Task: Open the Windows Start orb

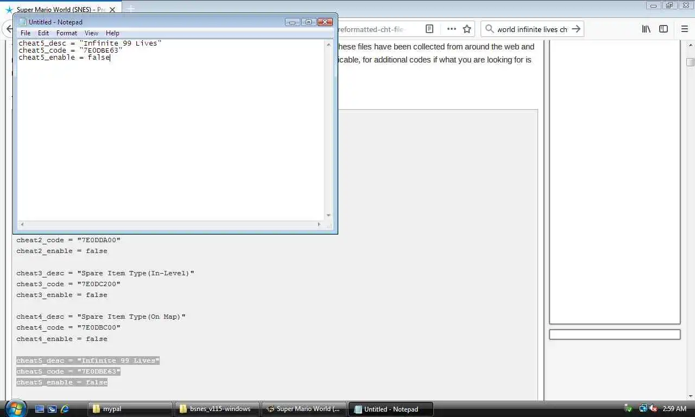Action: 15,408
